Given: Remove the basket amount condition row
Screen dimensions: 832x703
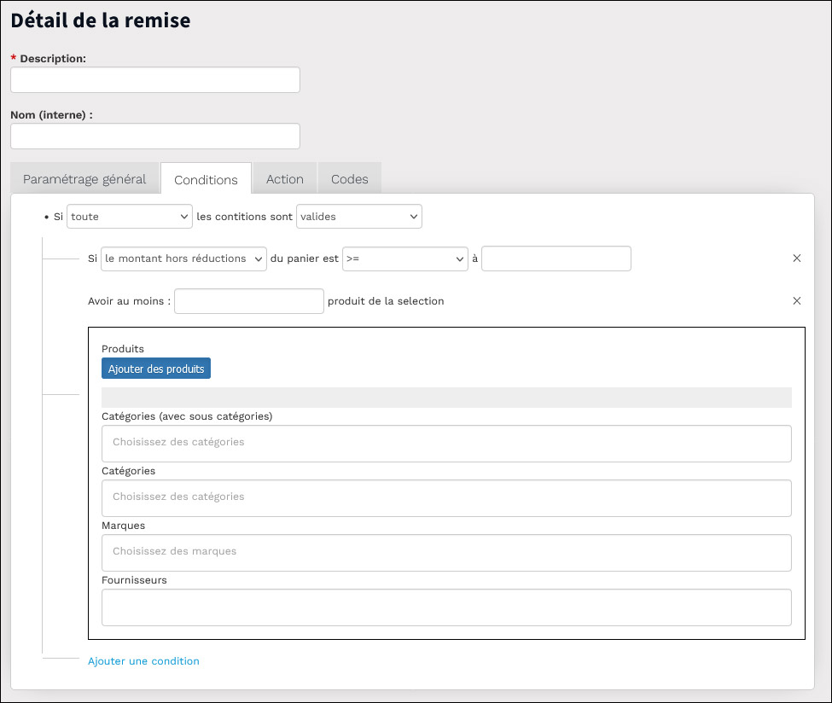Looking at the screenshot, I should pos(796,259).
